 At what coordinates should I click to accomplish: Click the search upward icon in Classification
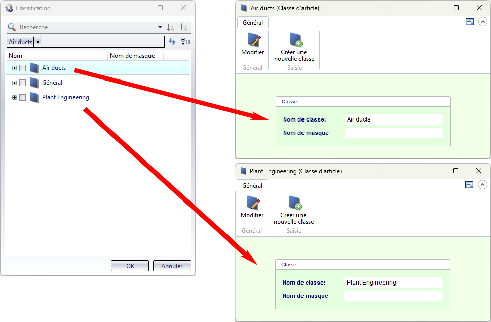pyautogui.click(x=184, y=27)
